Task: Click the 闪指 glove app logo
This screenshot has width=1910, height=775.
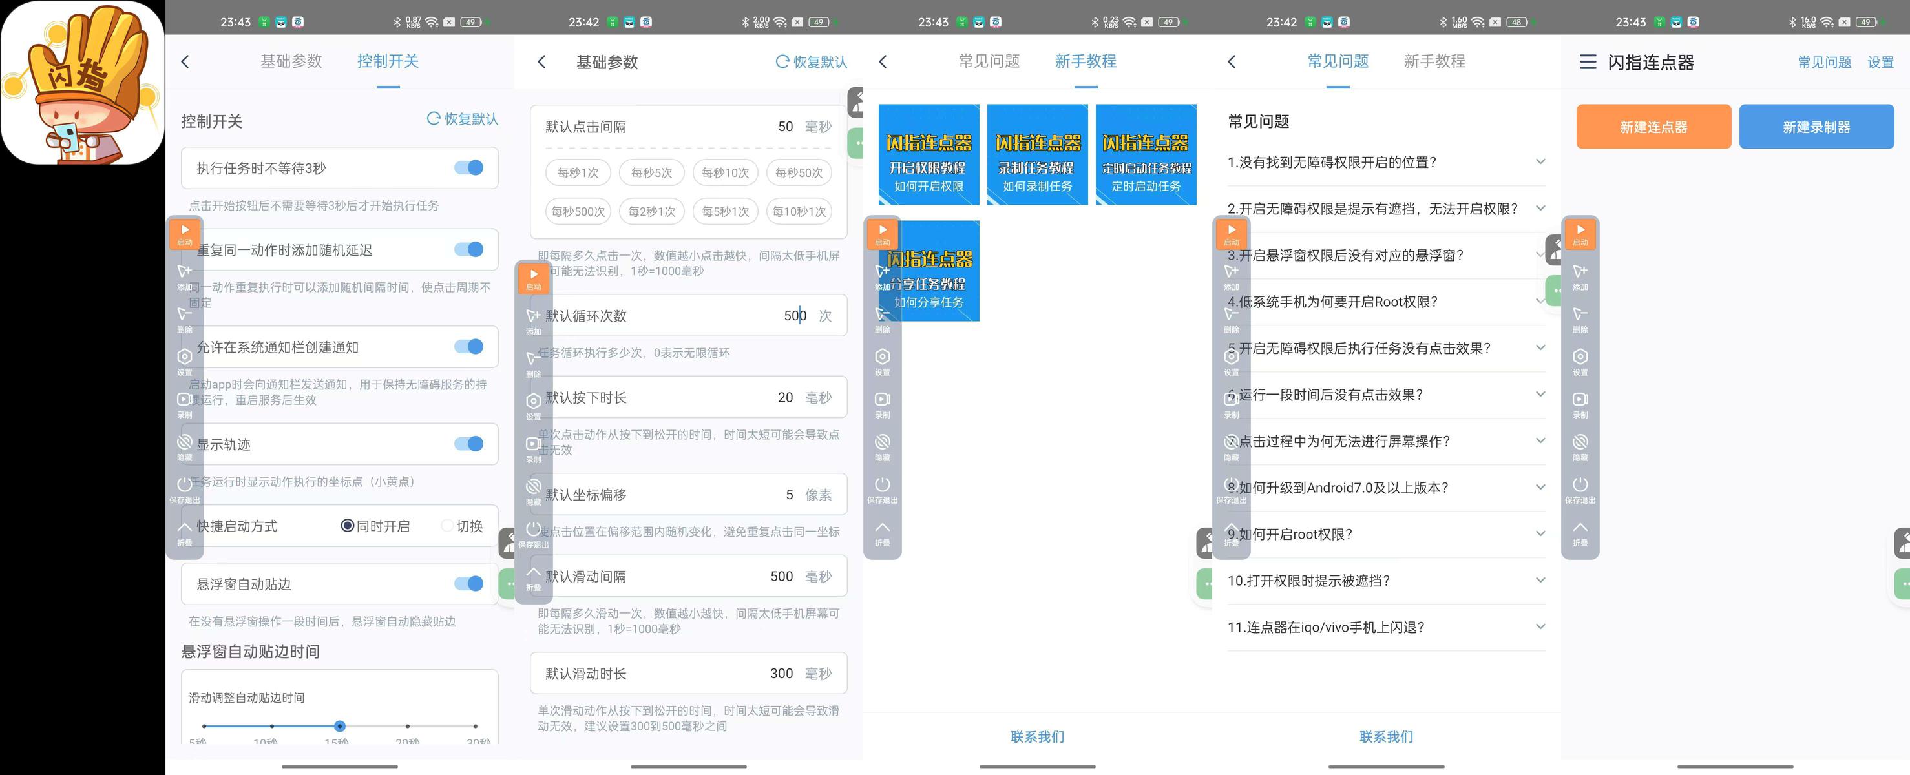Action: tap(82, 82)
